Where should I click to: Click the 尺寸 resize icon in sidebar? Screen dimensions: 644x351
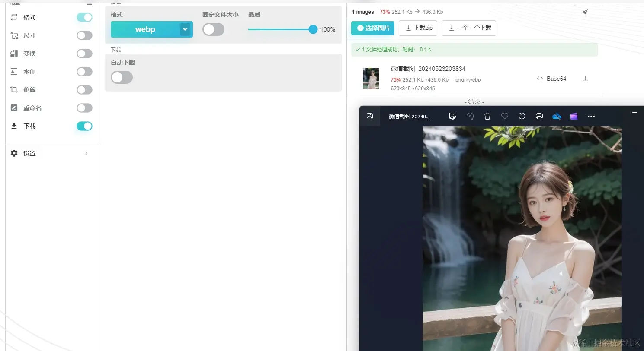tap(14, 35)
